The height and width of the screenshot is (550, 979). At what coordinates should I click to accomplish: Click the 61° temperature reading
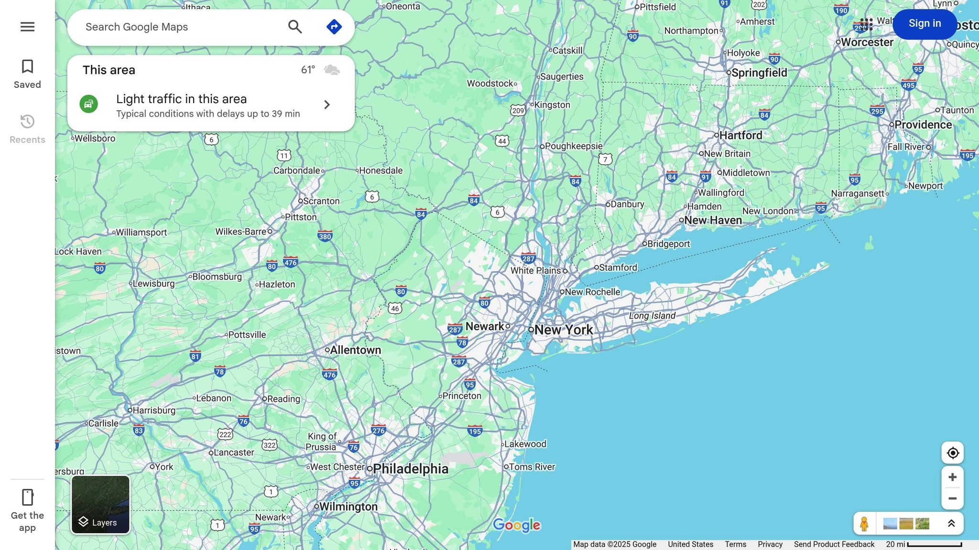point(308,70)
